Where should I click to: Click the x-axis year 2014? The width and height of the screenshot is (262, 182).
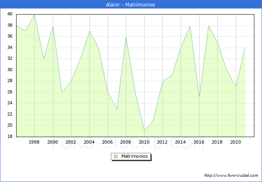pos(181,142)
